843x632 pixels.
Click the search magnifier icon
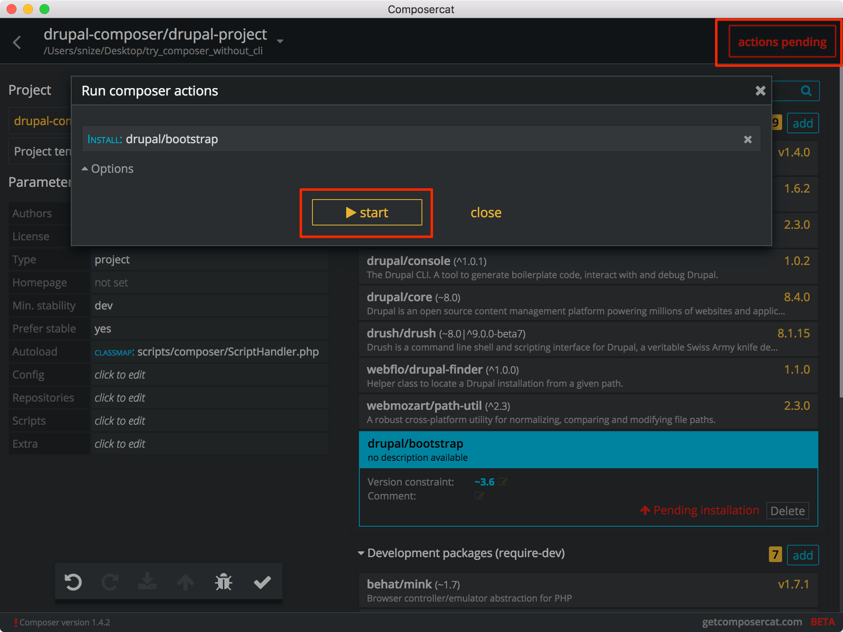click(806, 91)
